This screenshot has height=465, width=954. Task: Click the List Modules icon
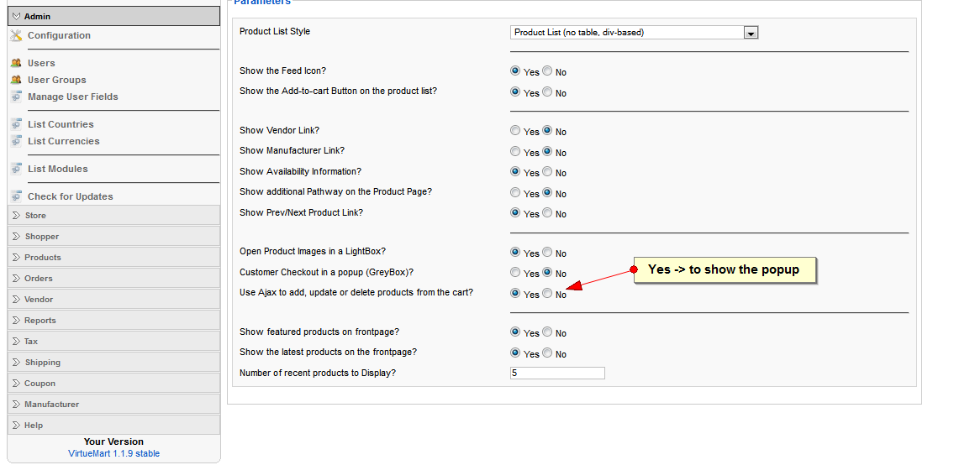pyautogui.click(x=16, y=169)
